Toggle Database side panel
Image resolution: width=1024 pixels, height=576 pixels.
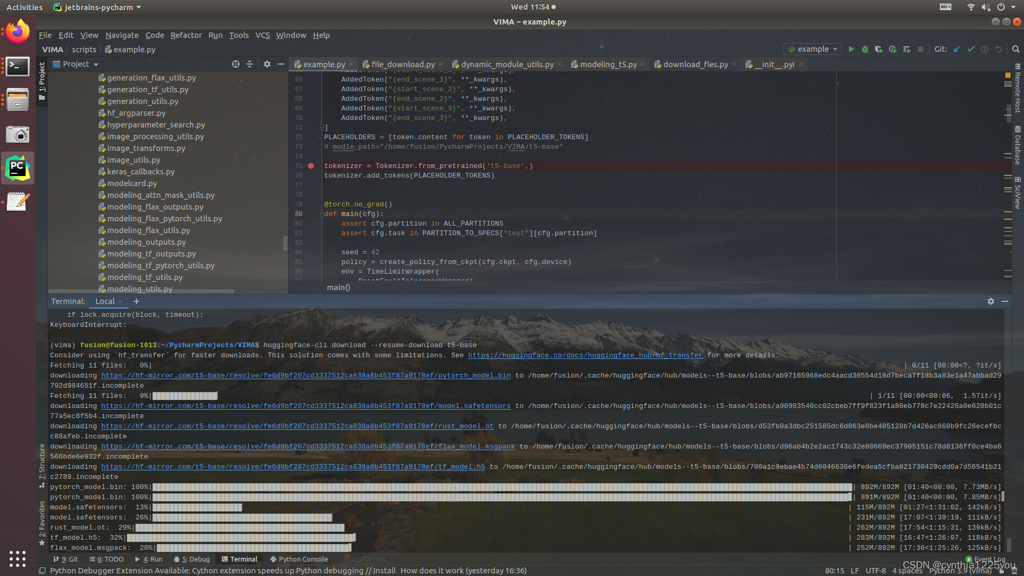click(x=1018, y=145)
